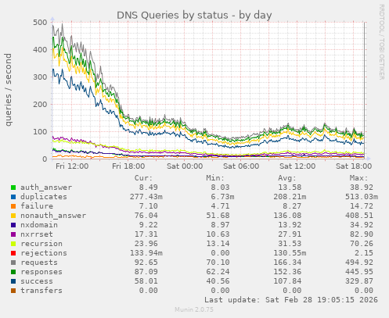Image resolution: width=389 pixels, height=318 pixels.
Task: Click the nxrrset purple legend swatch
Action: (13, 234)
